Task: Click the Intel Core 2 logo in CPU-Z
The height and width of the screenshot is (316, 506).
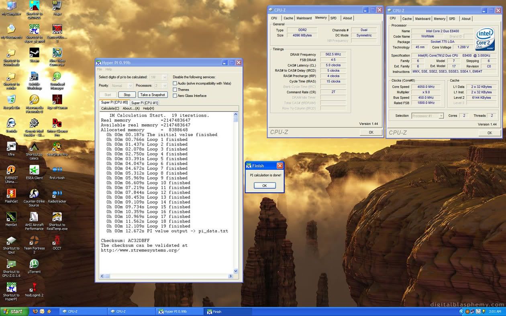Action: pos(486,39)
